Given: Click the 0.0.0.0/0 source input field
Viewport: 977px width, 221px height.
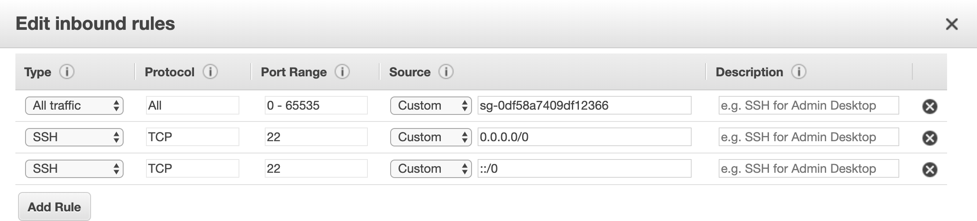Looking at the screenshot, I should tap(584, 137).
